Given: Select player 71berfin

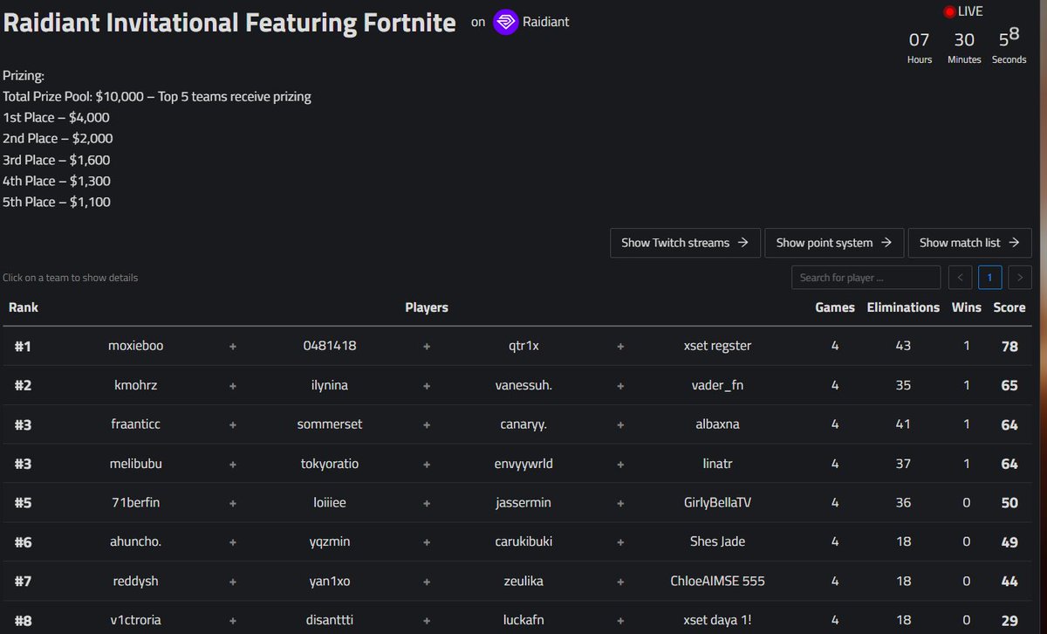Looking at the screenshot, I should click(135, 502).
